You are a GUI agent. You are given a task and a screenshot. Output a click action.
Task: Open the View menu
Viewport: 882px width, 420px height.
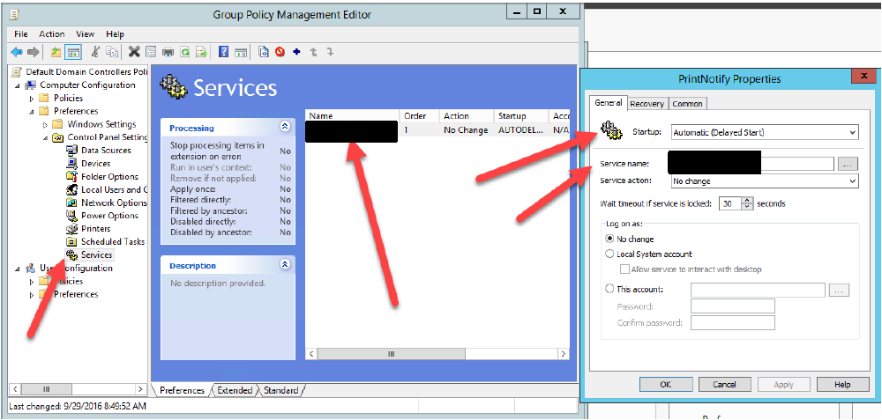86,34
